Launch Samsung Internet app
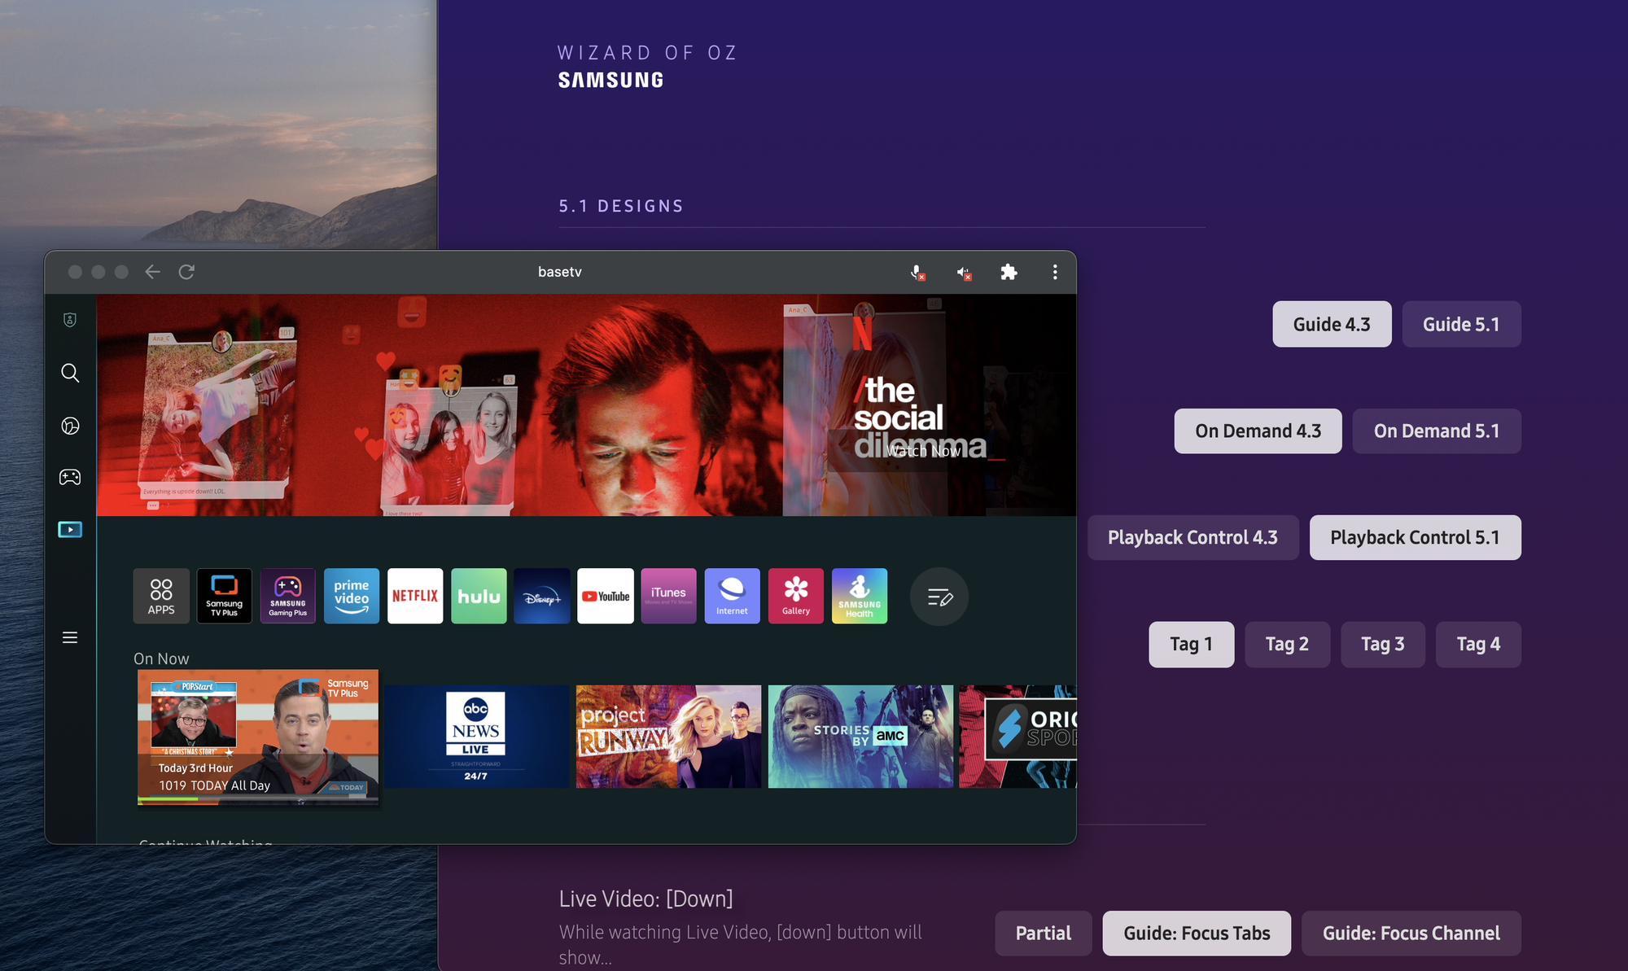 [733, 596]
